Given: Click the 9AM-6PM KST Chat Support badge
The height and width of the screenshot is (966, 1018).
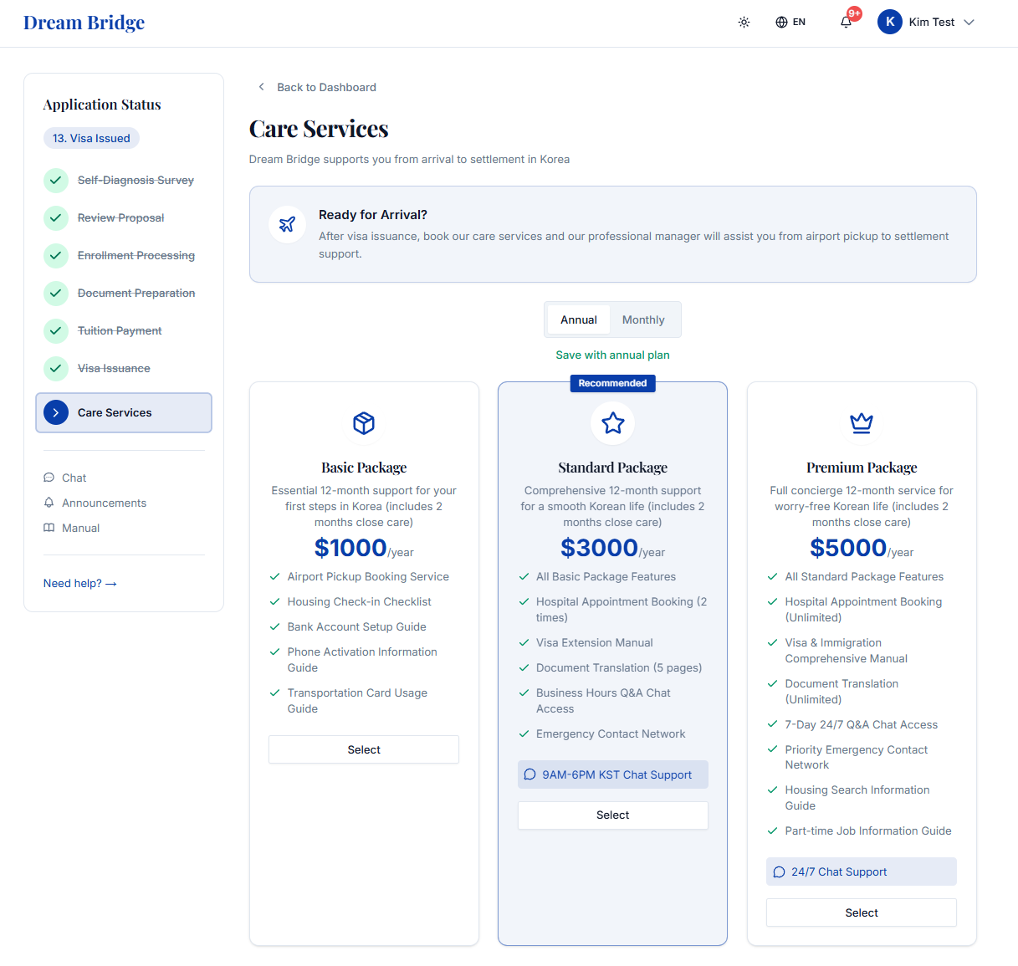Looking at the screenshot, I should pos(613,774).
